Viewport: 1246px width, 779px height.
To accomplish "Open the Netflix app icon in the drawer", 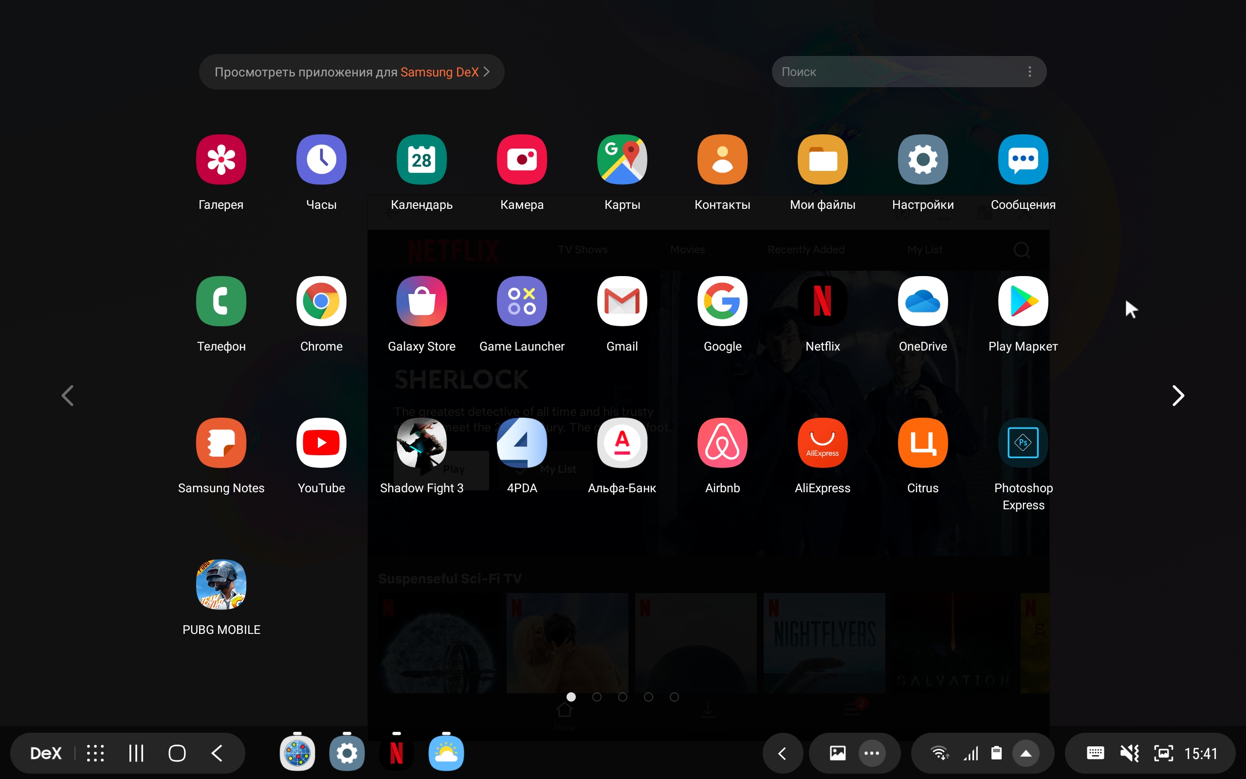I will tap(822, 301).
